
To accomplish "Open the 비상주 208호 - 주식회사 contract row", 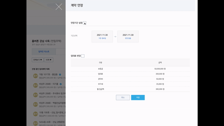I will 49,95.
